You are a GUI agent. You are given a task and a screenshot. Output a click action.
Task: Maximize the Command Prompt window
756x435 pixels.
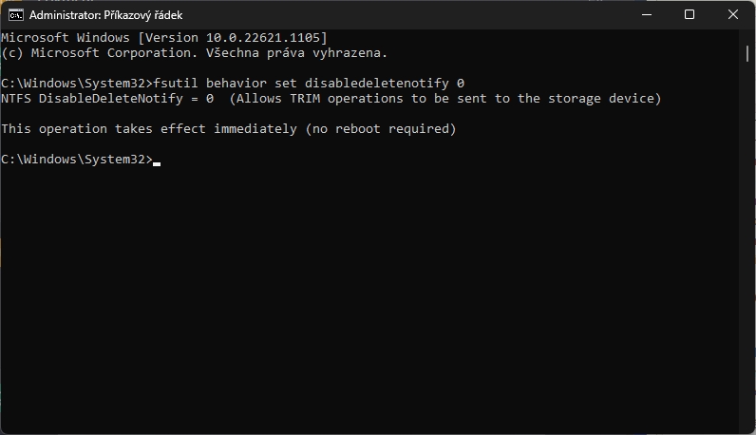[690, 15]
